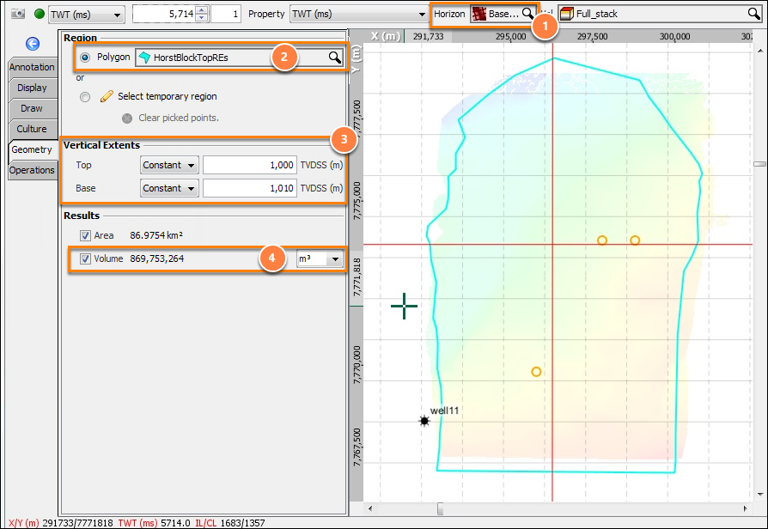
Task: Open the Operations tab
Action: click(x=33, y=170)
